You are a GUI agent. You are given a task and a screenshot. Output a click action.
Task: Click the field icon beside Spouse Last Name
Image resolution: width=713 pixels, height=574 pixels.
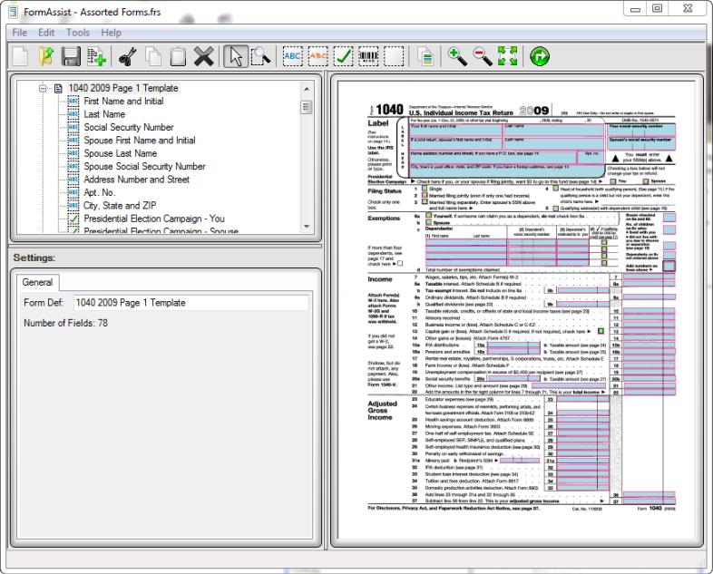pyautogui.click(x=73, y=153)
